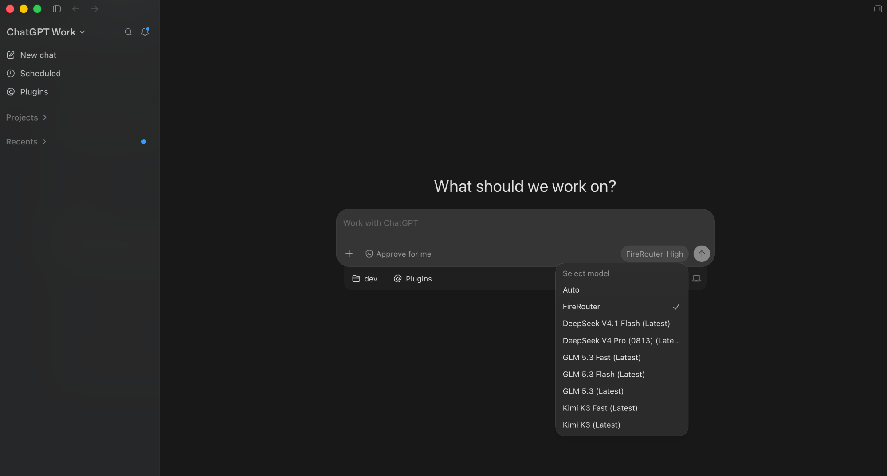The height and width of the screenshot is (476, 887).
Task: Select FireRouter in the model list
Action: (x=622, y=307)
